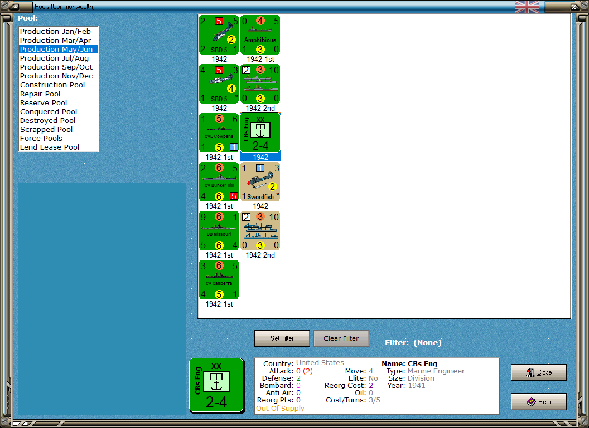Click the large CBs Eng unit preview
This screenshot has width=589, height=428.
pos(217,386)
